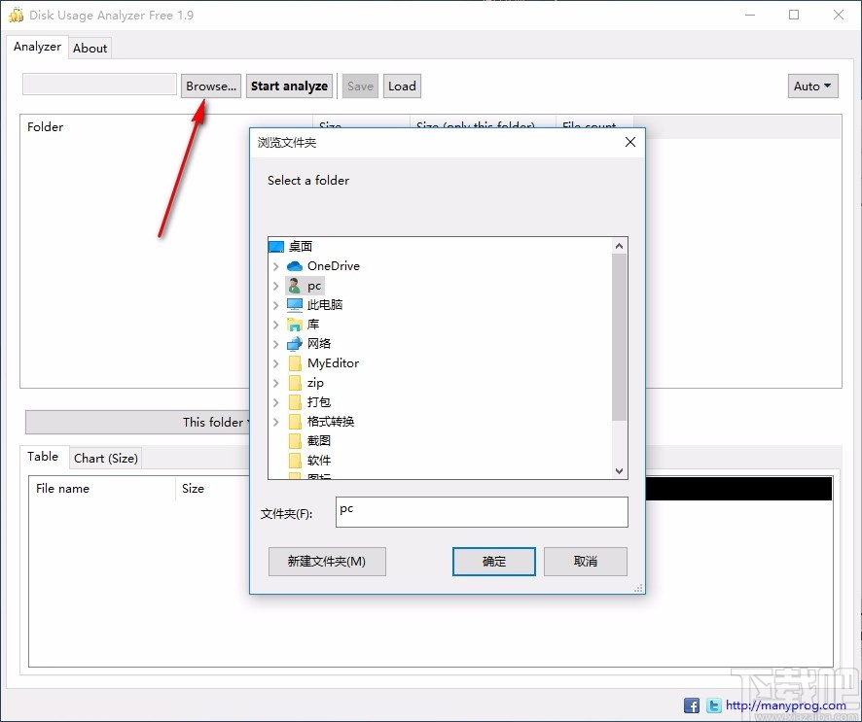862x722 pixels.
Task: Expand the OneDrive tree node
Action: (x=275, y=265)
